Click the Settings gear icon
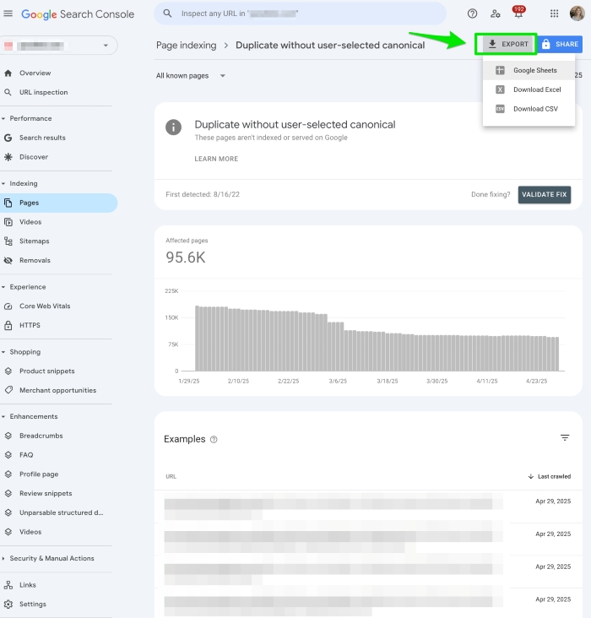 point(8,604)
